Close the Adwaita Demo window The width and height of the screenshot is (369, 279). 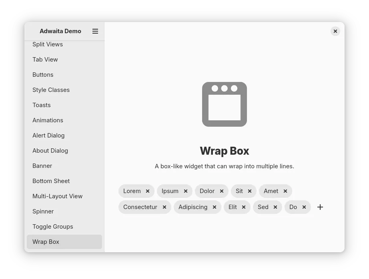tap(335, 31)
